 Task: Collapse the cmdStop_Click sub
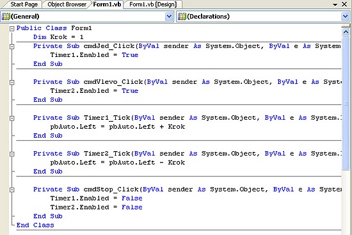click(x=12, y=190)
